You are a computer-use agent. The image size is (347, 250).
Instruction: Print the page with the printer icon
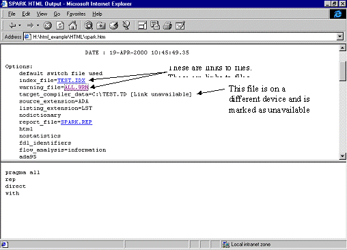[167, 25]
